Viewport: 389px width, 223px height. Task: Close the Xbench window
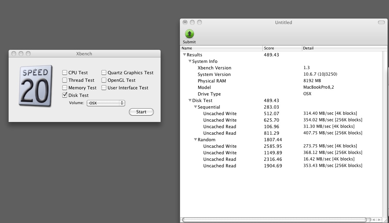point(14,54)
